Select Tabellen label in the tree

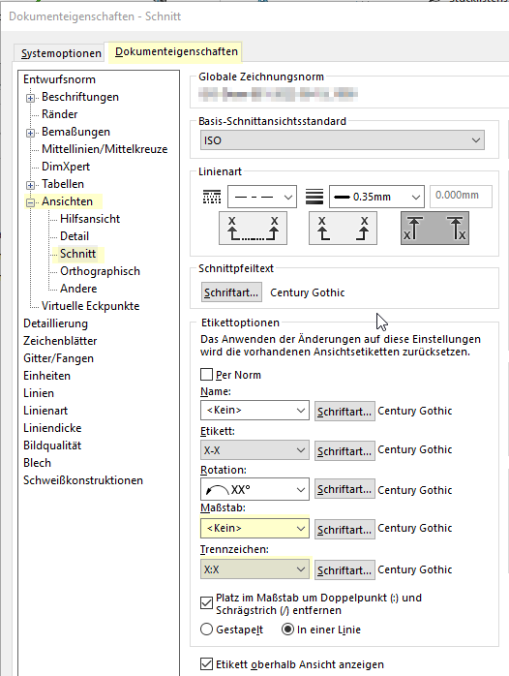click(x=63, y=184)
